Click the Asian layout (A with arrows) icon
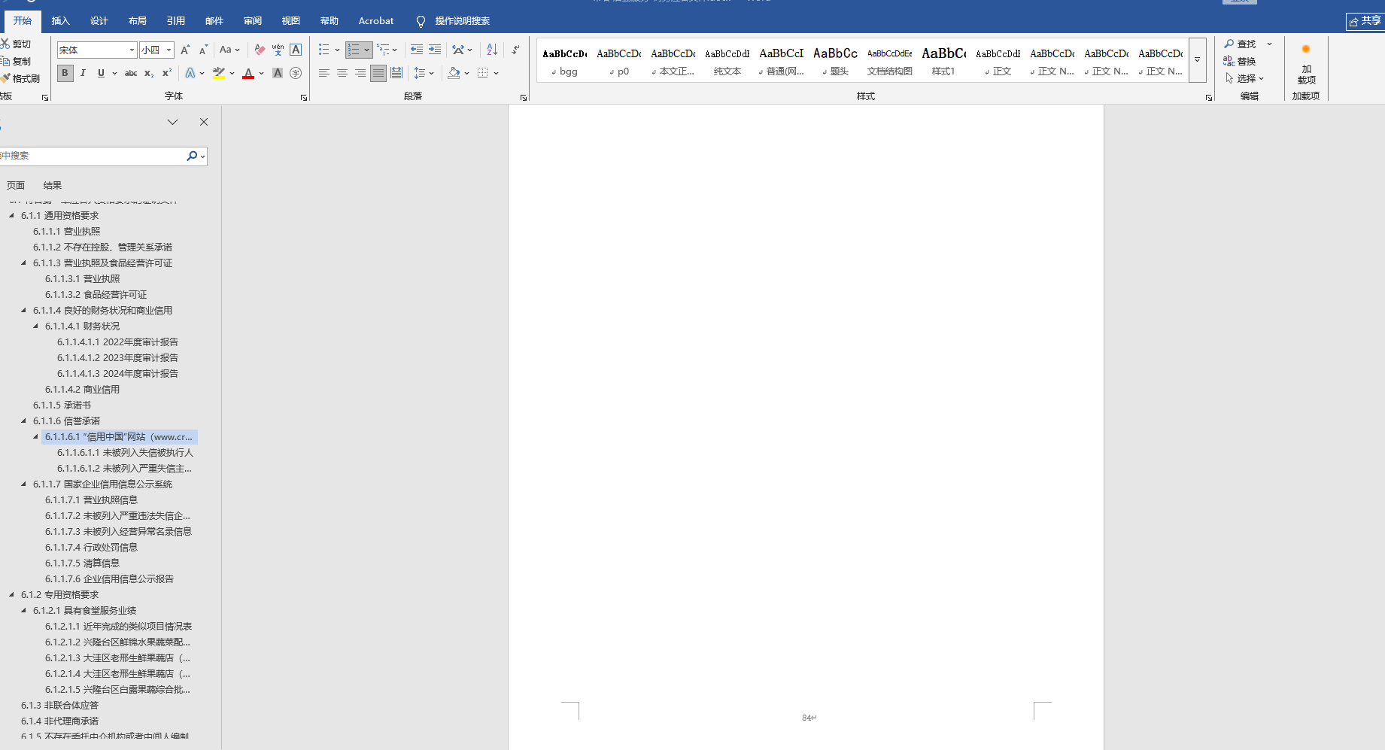The image size is (1385, 750). 458,50
